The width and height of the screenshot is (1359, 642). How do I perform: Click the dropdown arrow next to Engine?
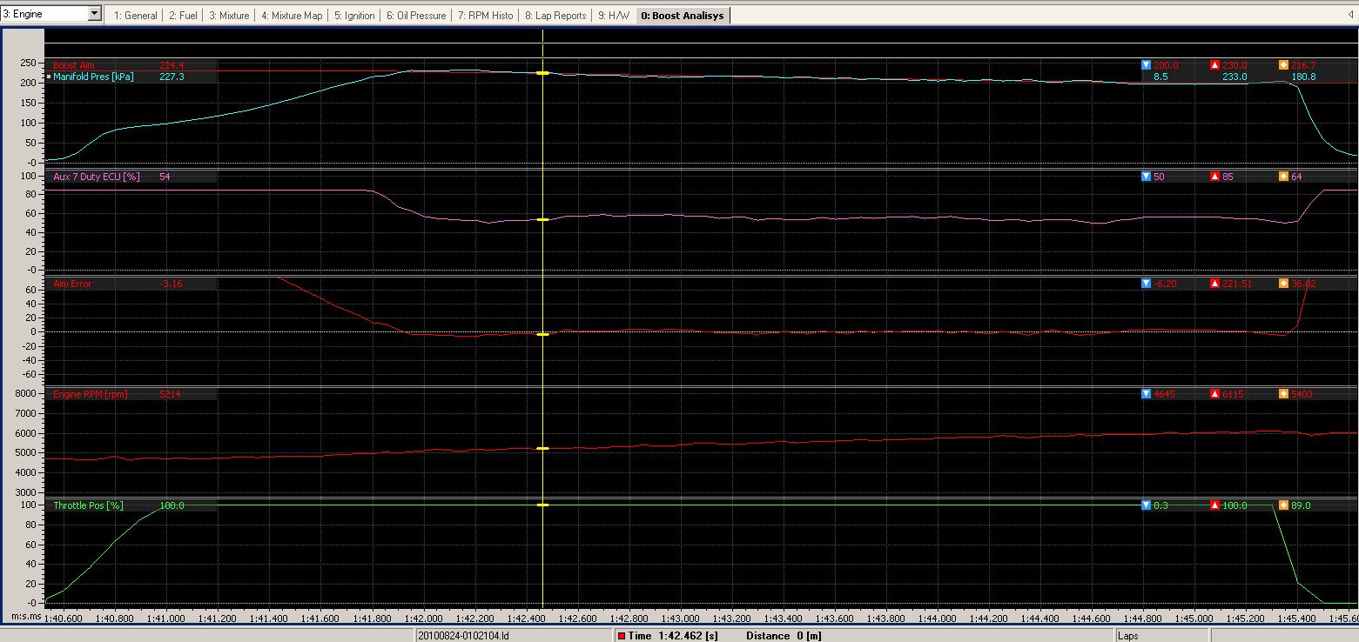click(x=95, y=14)
